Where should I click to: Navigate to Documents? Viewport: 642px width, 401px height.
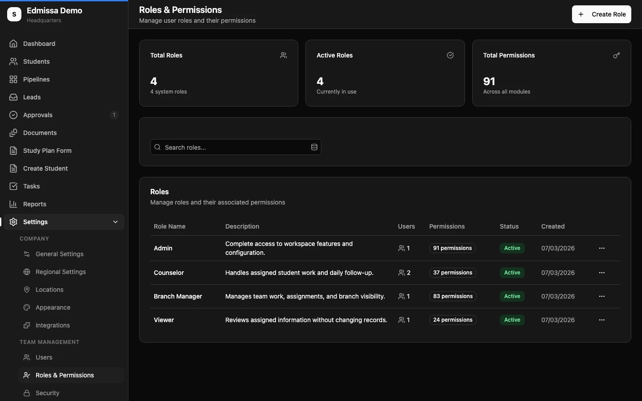(64, 133)
